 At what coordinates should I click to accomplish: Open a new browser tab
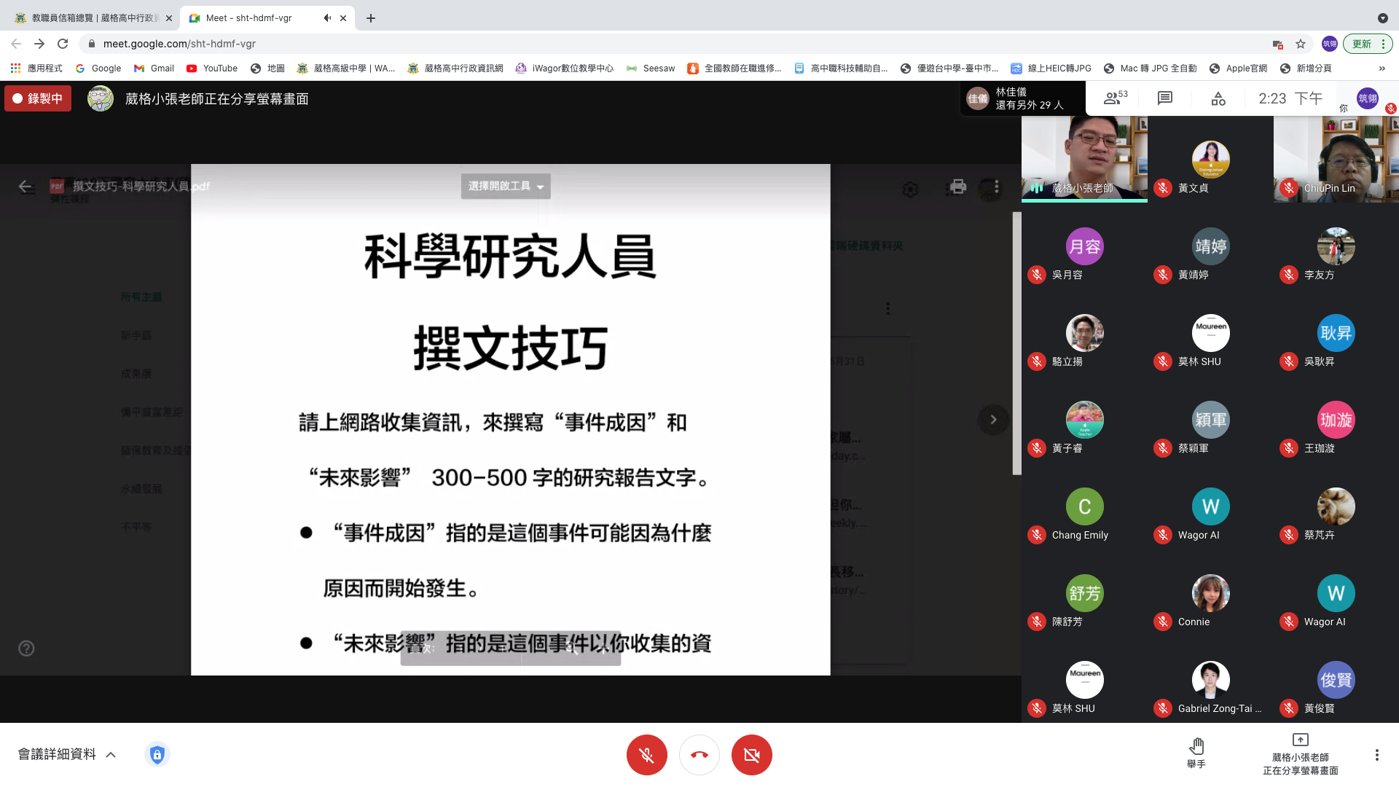[x=371, y=18]
